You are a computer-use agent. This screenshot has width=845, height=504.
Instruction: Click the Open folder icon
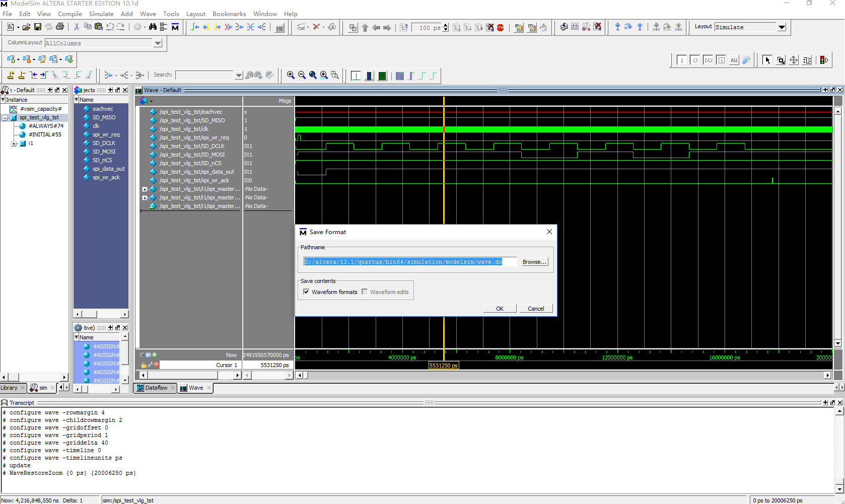pyautogui.click(x=26, y=27)
